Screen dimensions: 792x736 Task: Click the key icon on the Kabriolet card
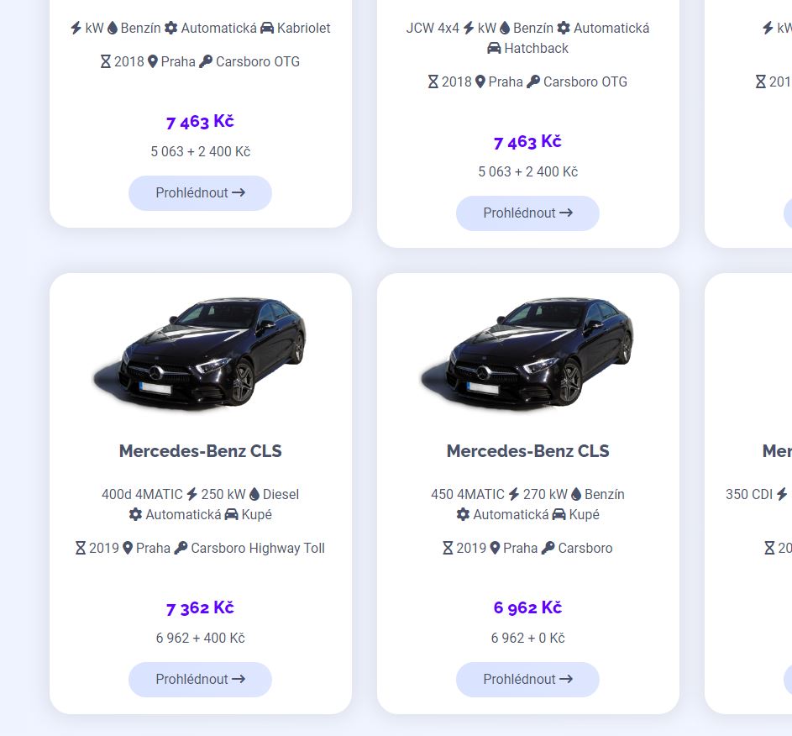point(206,61)
